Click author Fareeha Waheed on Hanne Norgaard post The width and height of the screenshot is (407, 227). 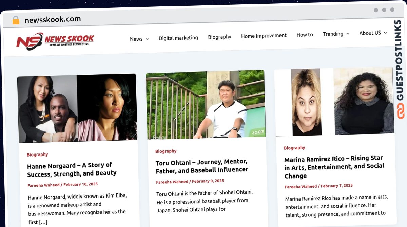point(44,185)
